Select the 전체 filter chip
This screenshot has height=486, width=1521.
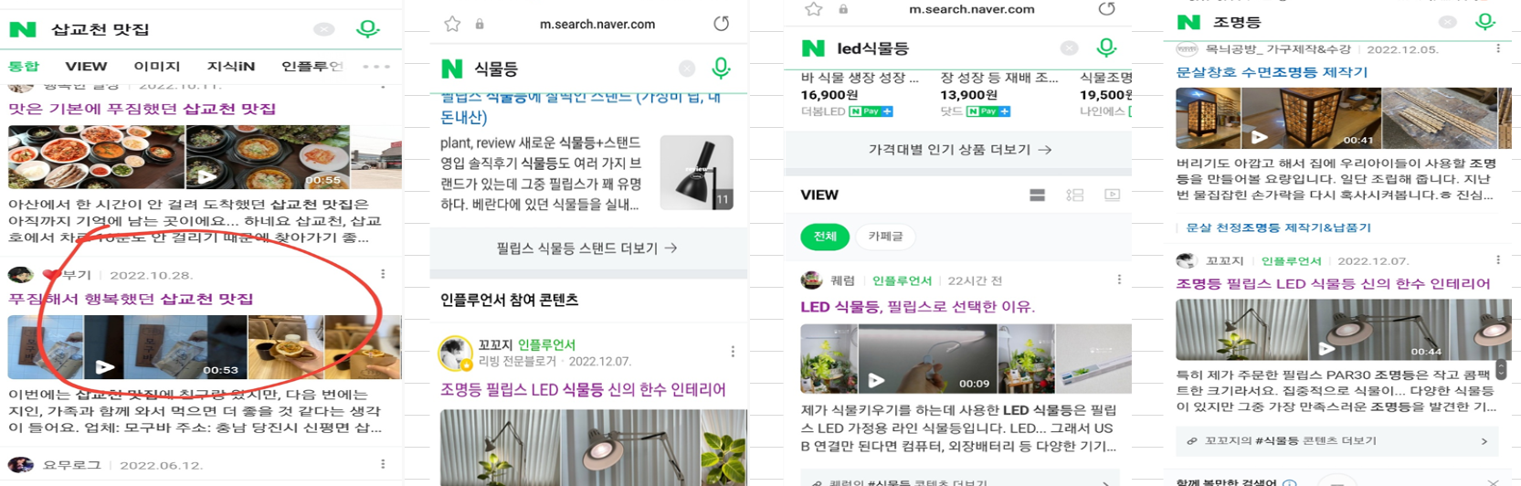825,237
